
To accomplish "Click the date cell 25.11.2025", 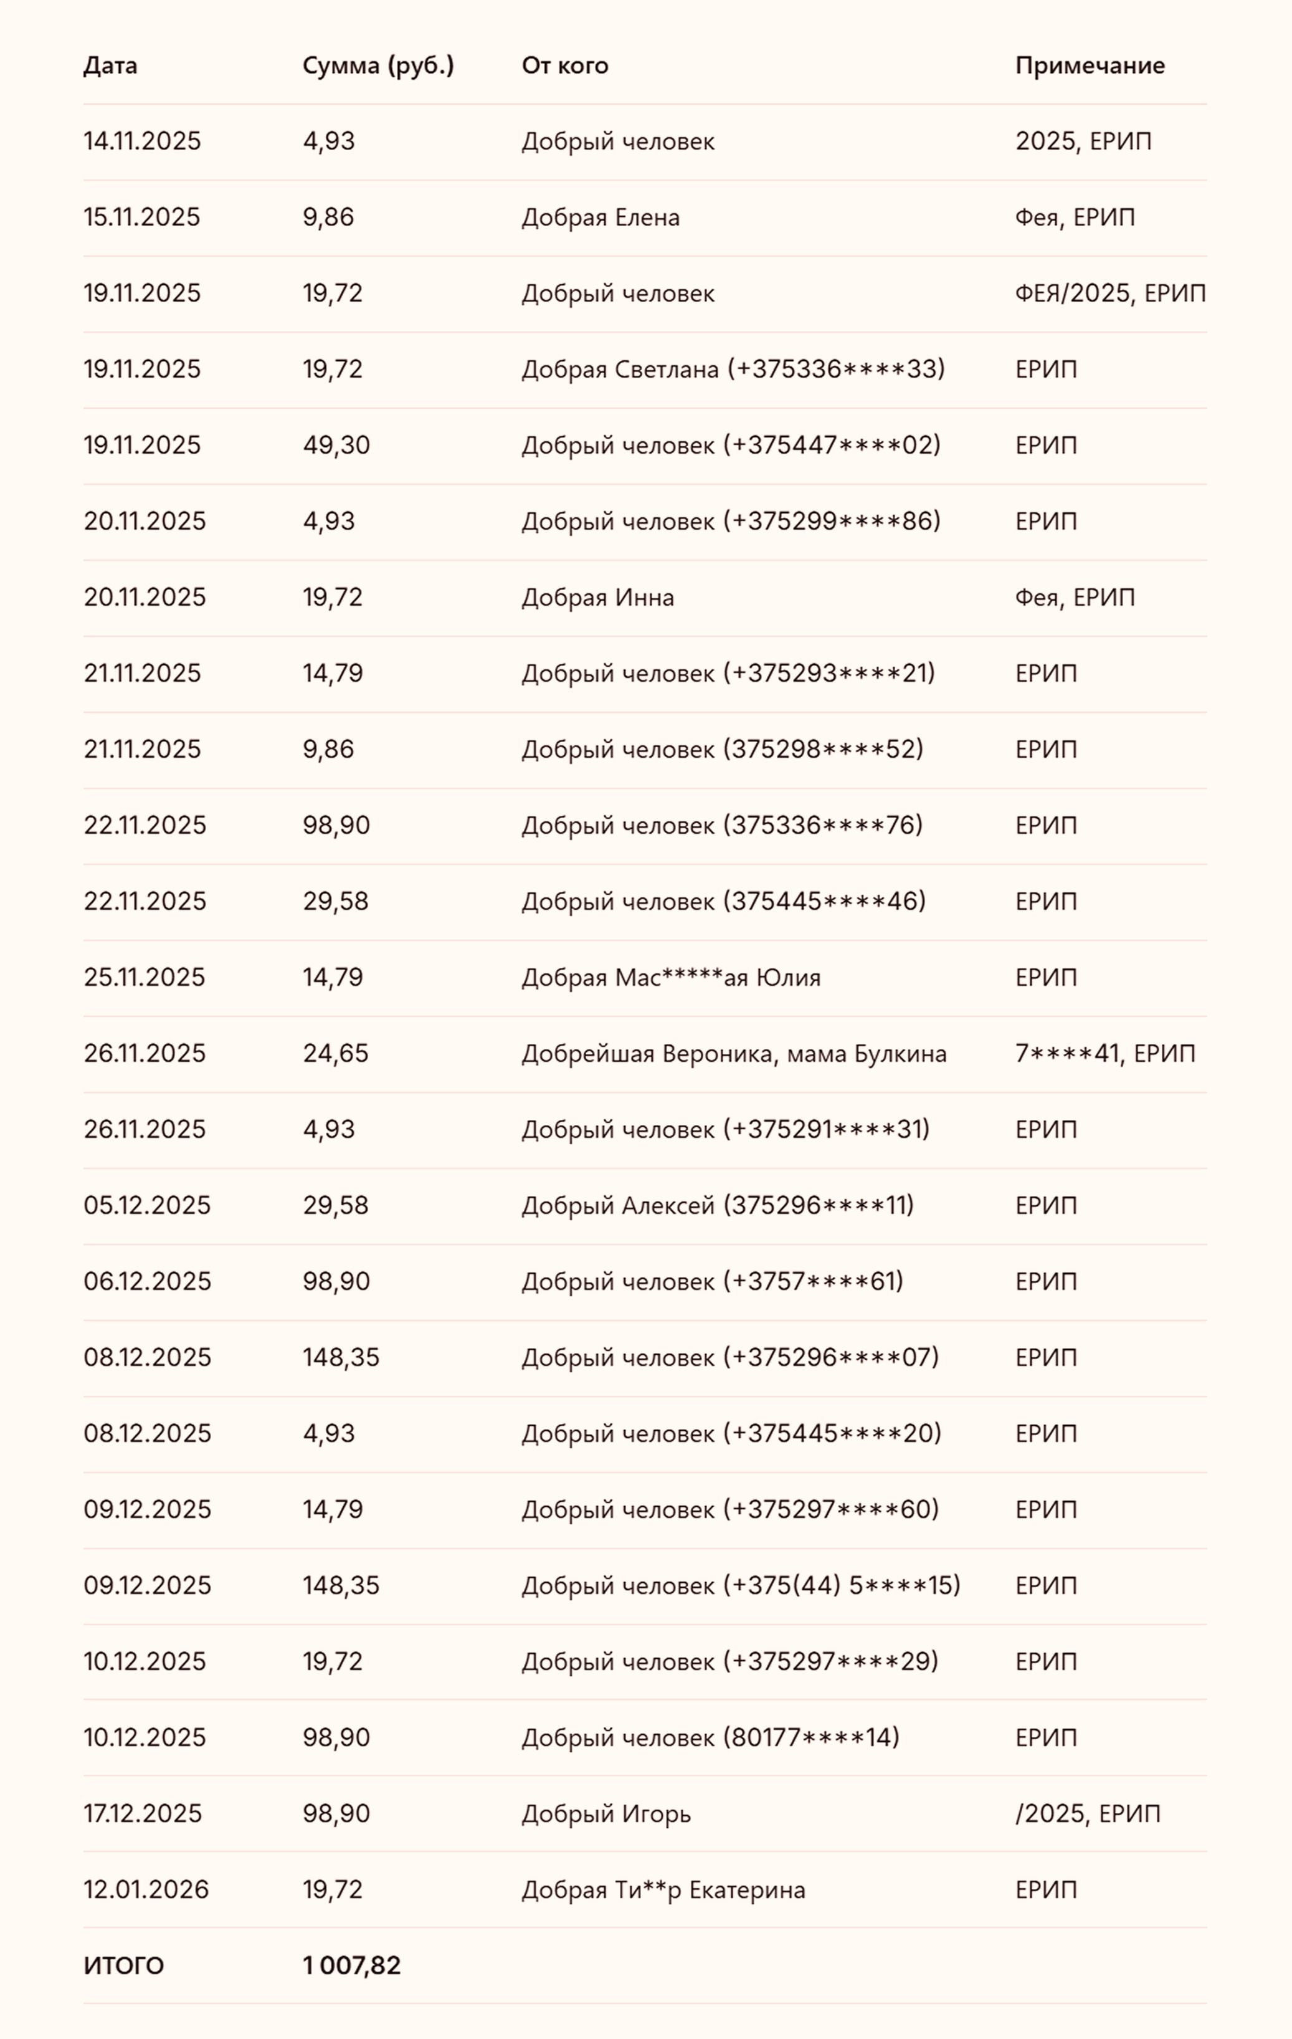I will pos(144,977).
